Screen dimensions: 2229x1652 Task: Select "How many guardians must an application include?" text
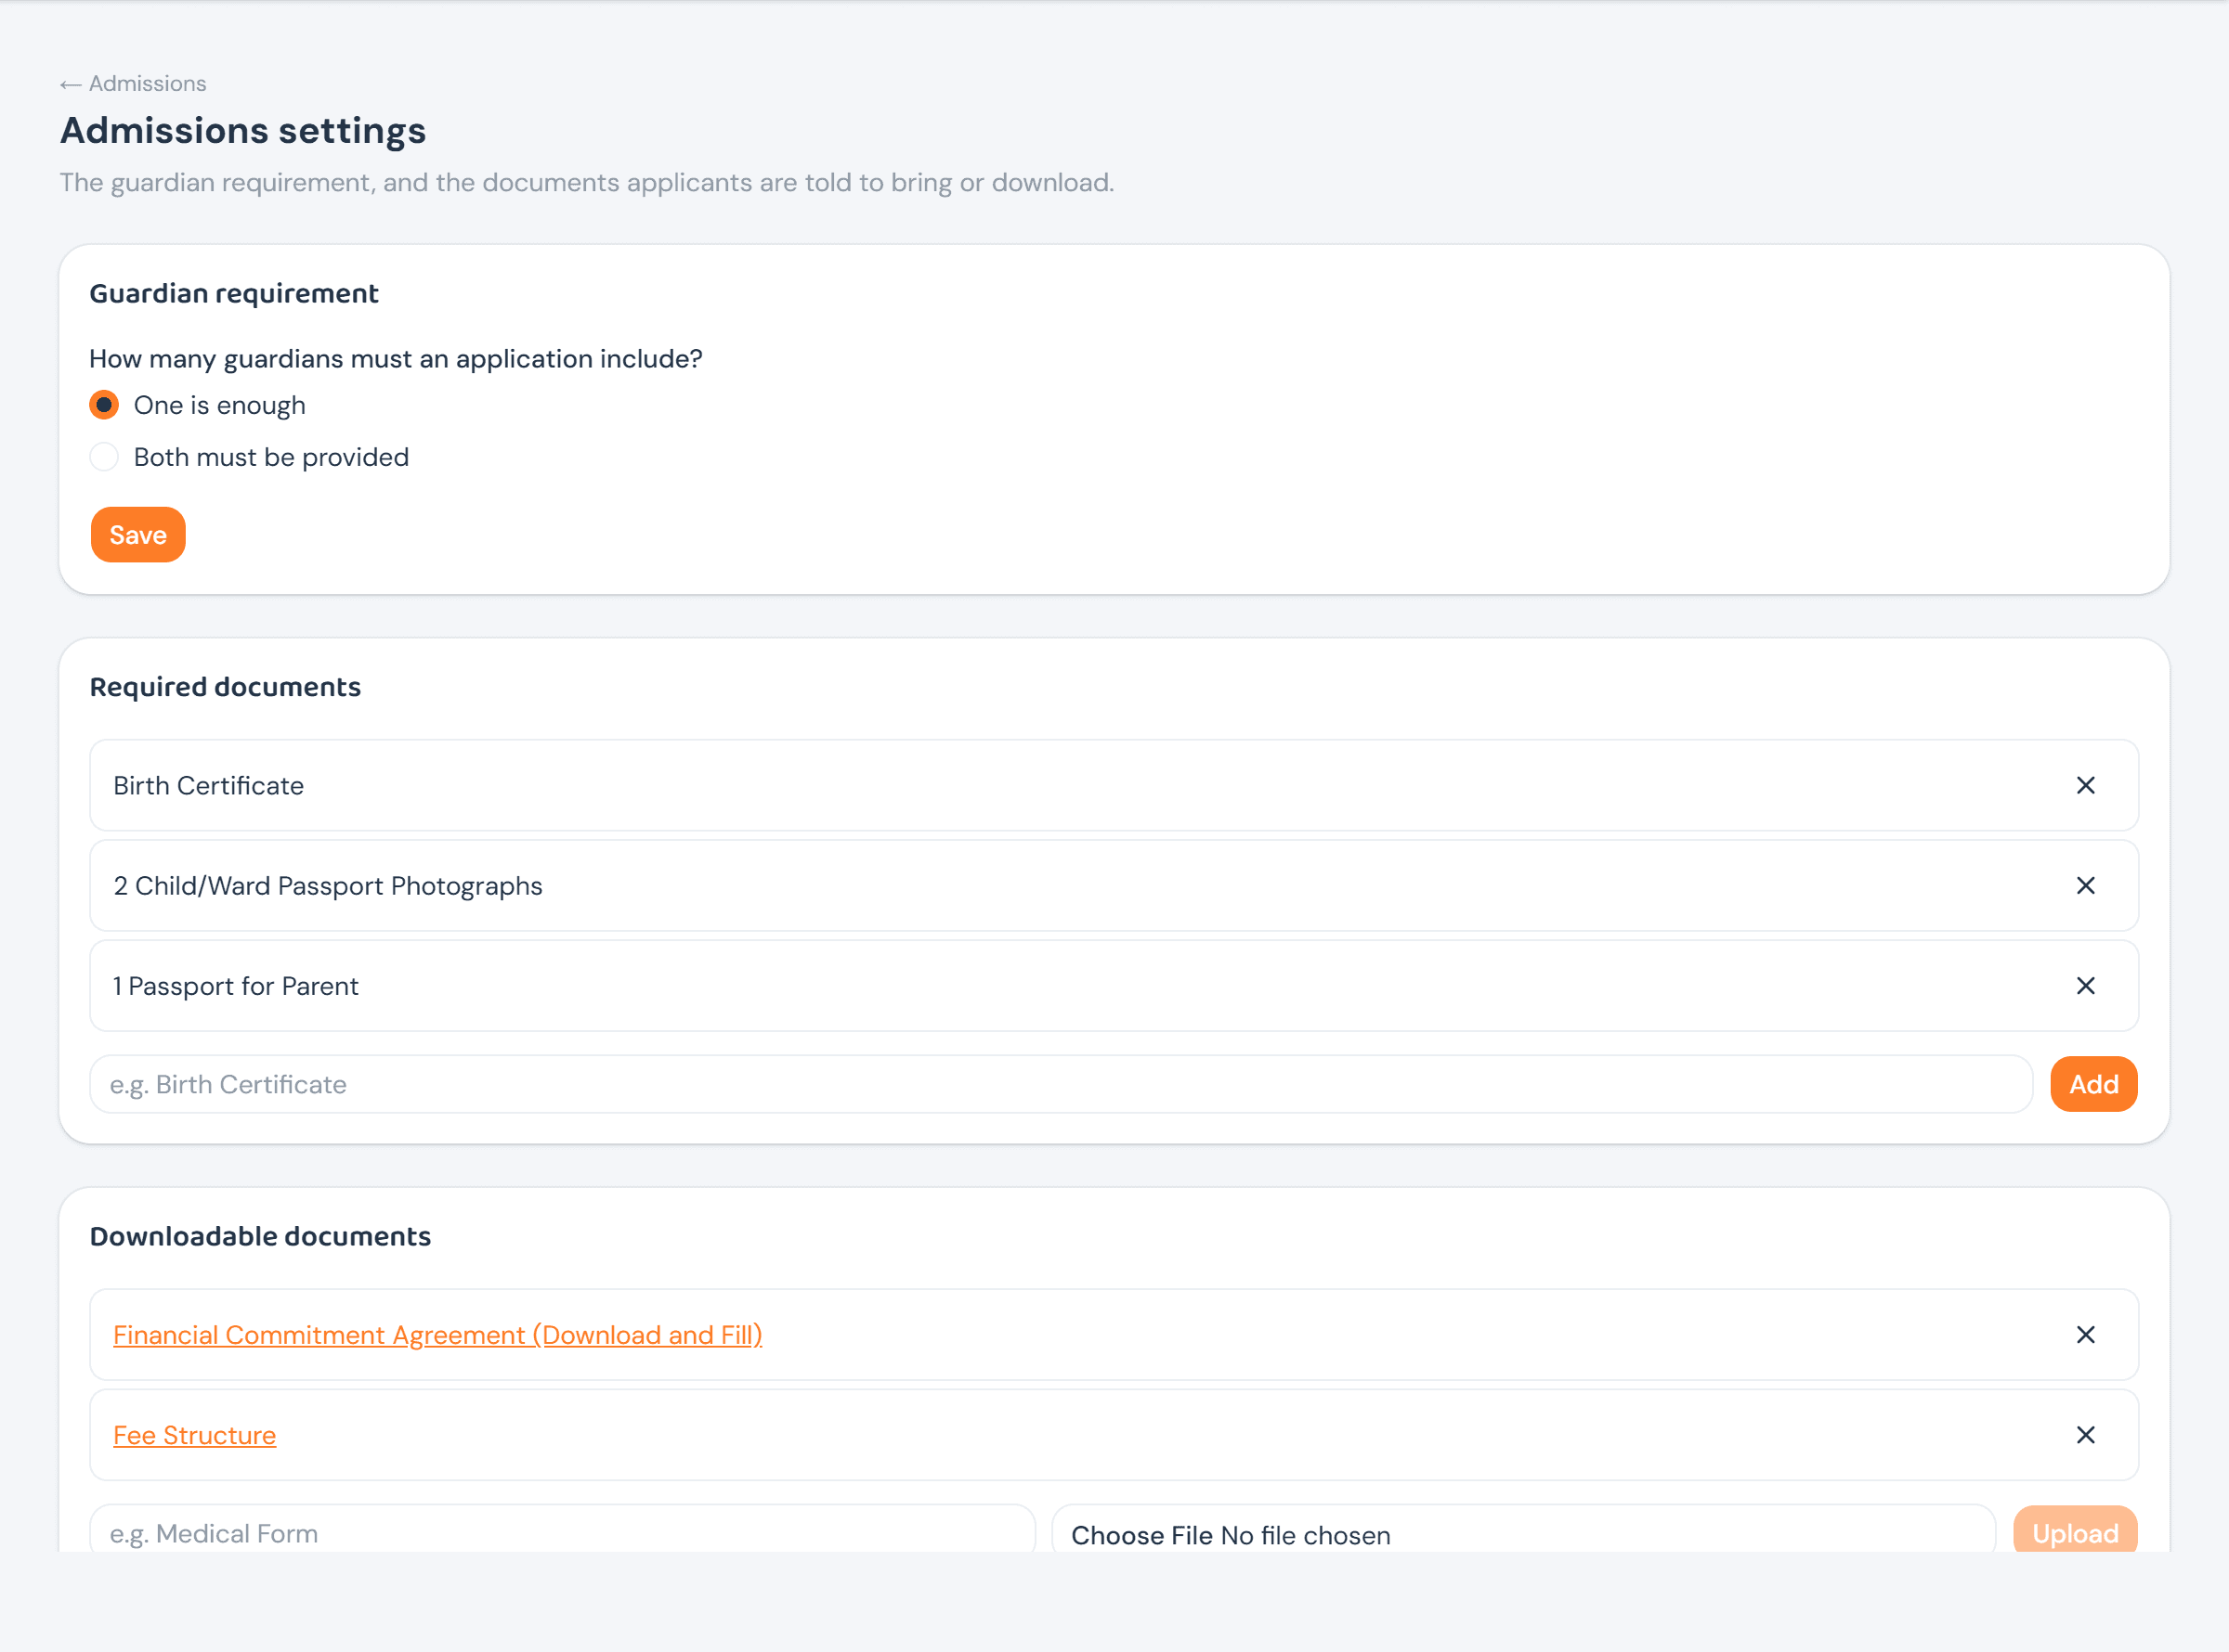tap(397, 359)
